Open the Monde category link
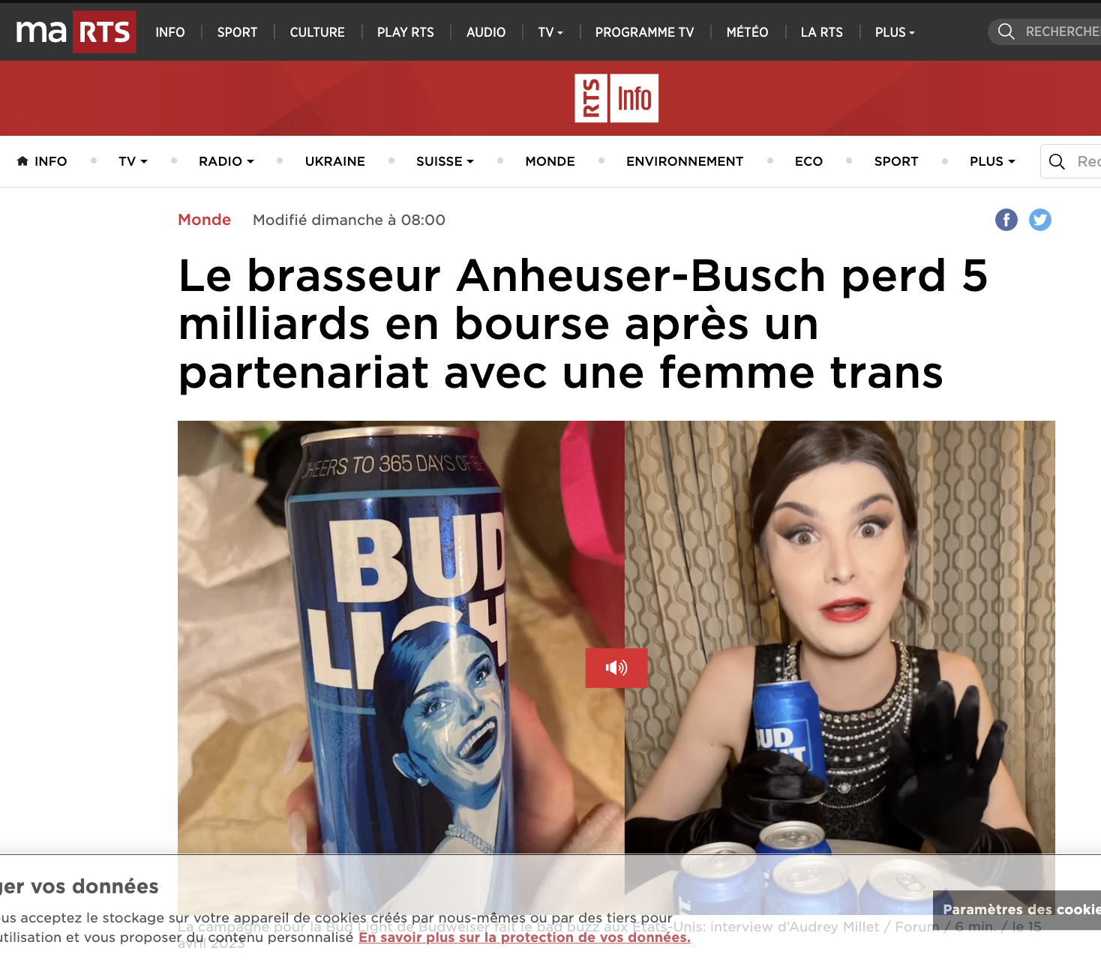Viewport: 1101px width, 966px height. coord(204,220)
